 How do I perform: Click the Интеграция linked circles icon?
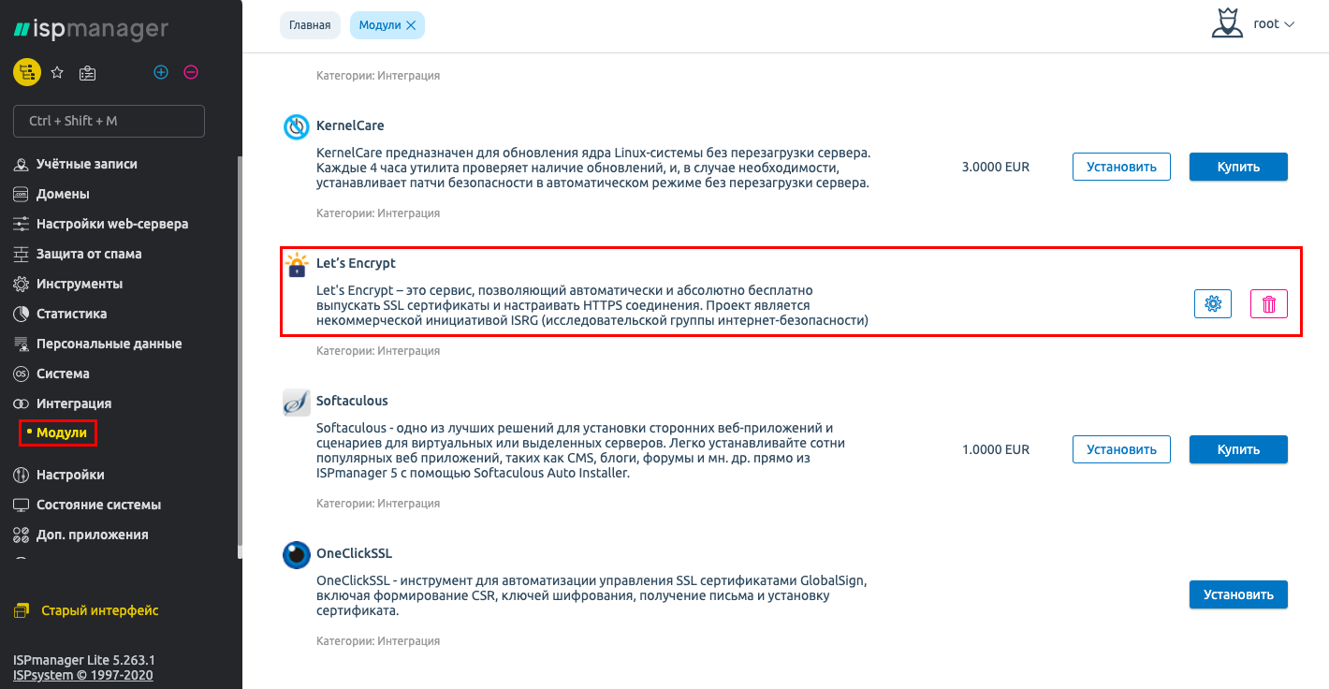[x=21, y=403]
